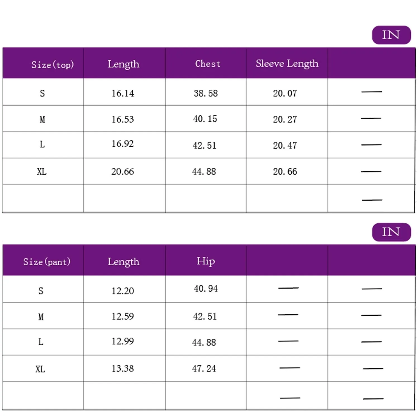Screen dimensions: 419x419
Task: Select the 16.53 top length cell
Action: tap(123, 120)
